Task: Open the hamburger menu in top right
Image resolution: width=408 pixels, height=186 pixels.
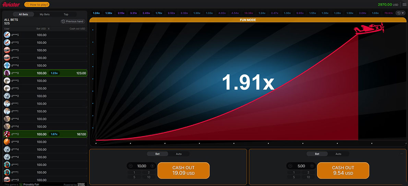Action: 404,4
